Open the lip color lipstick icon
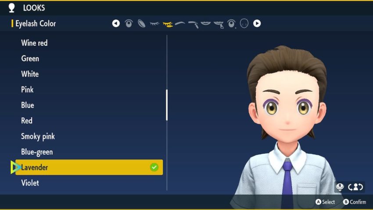 point(219,24)
